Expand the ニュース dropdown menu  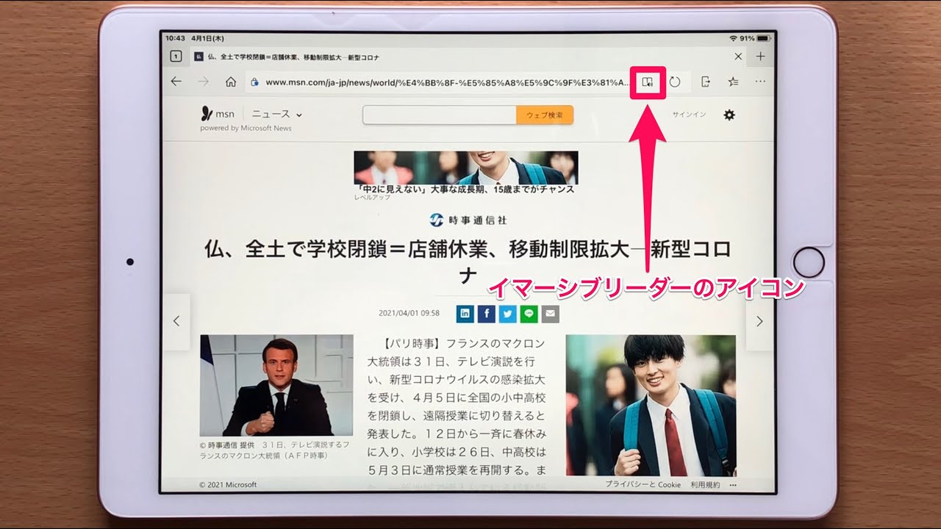click(277, 115)
